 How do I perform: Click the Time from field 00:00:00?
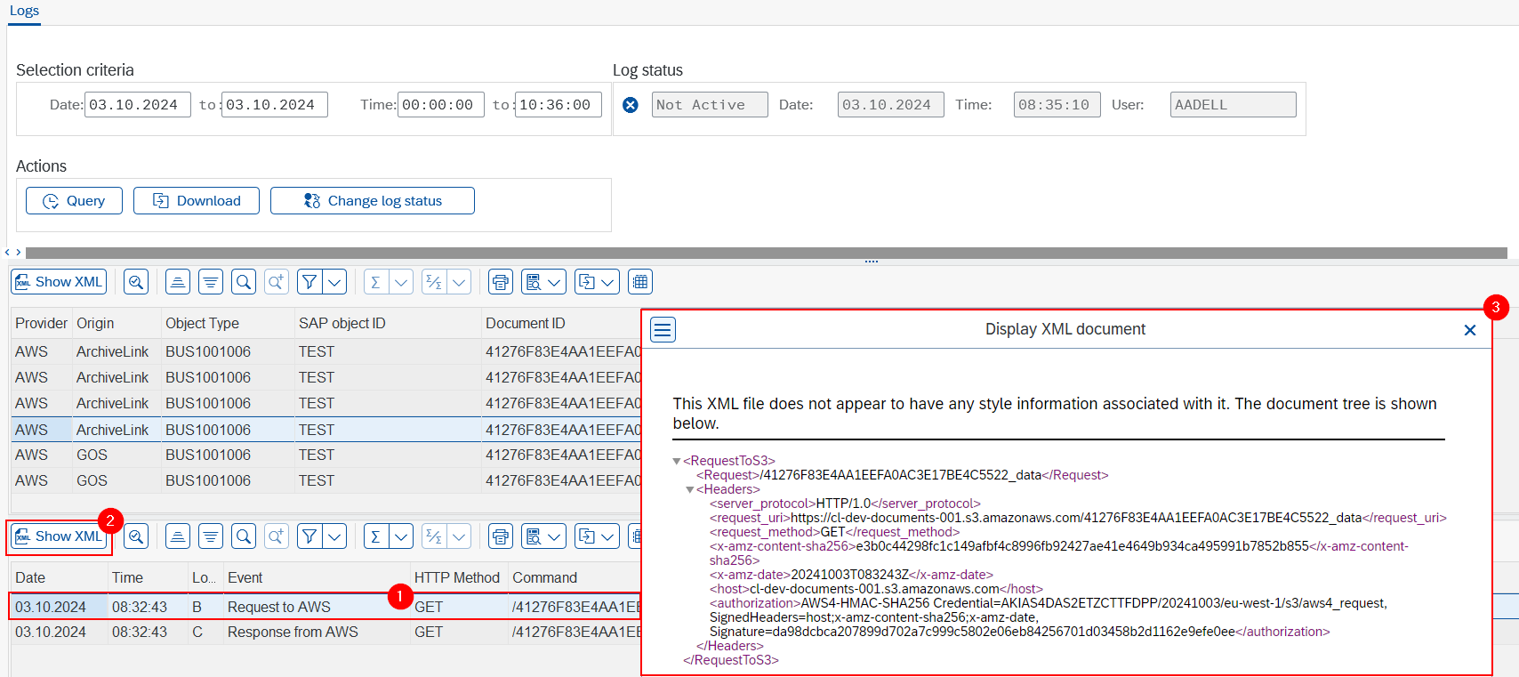tap(441, 105)
